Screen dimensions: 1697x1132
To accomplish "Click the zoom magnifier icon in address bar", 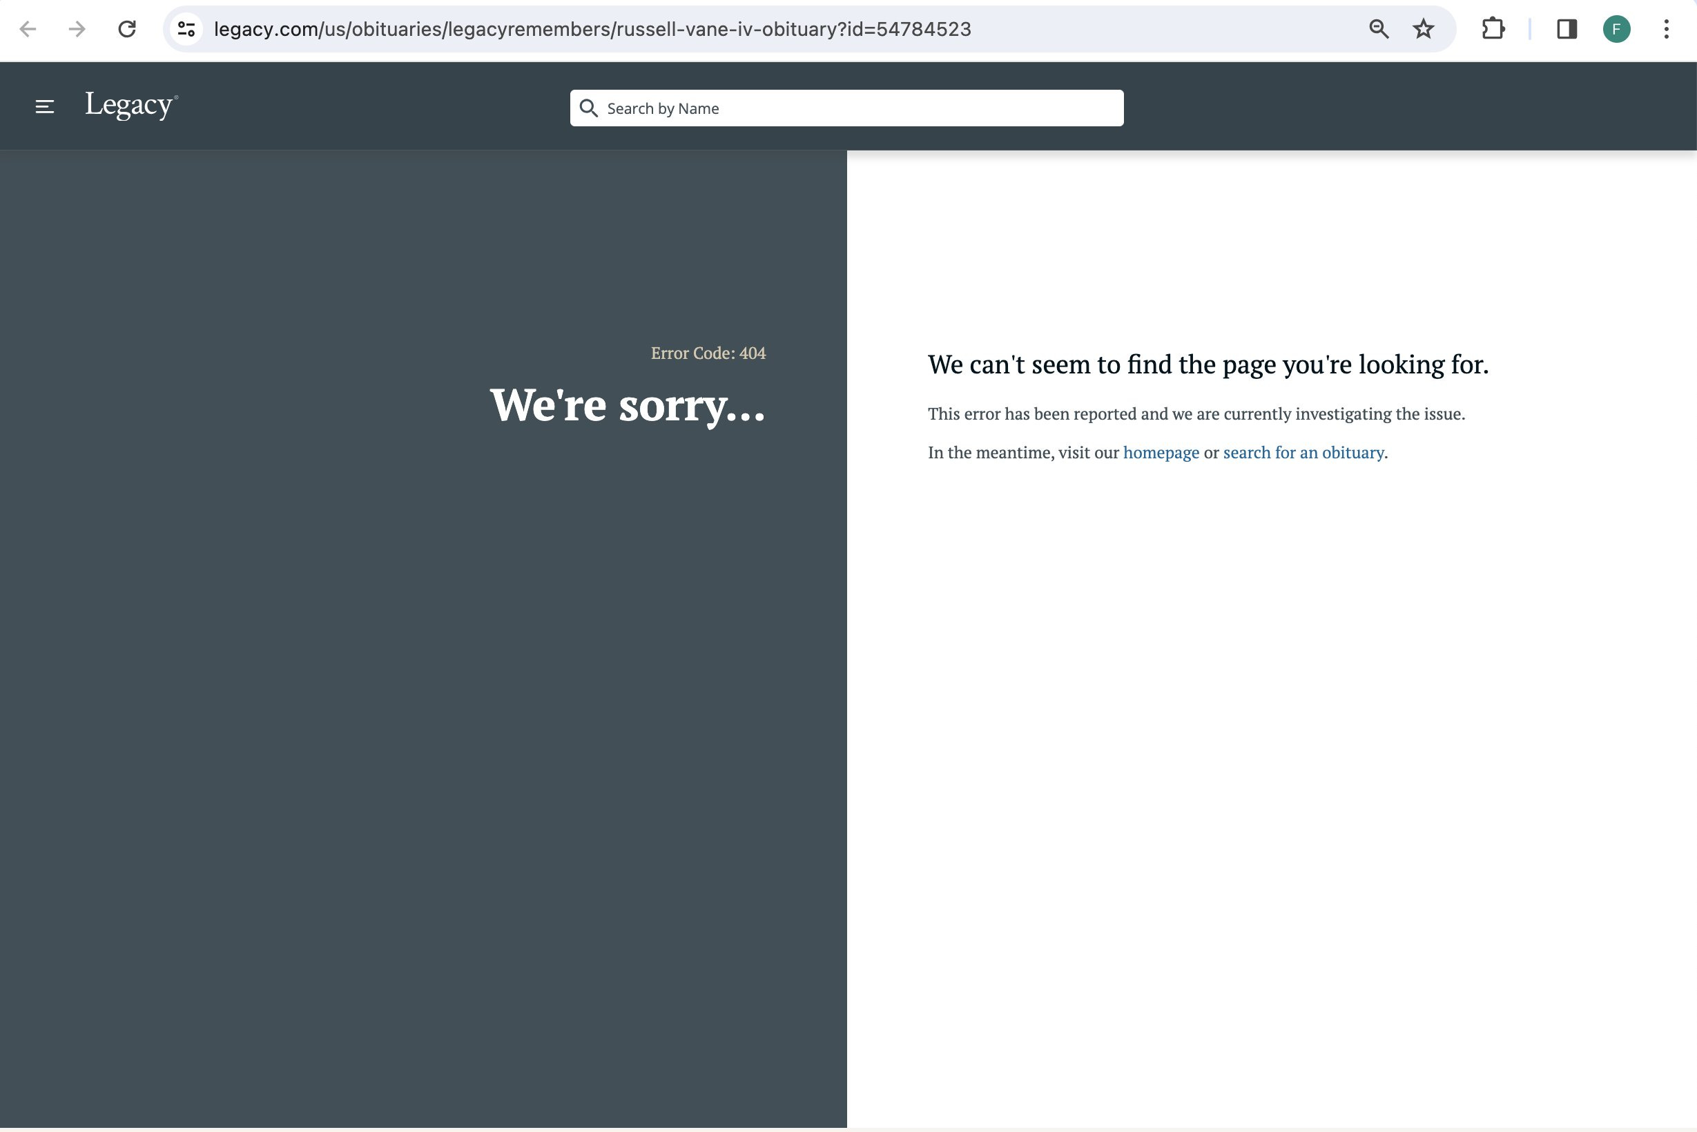I will [x=1378, y=29].
